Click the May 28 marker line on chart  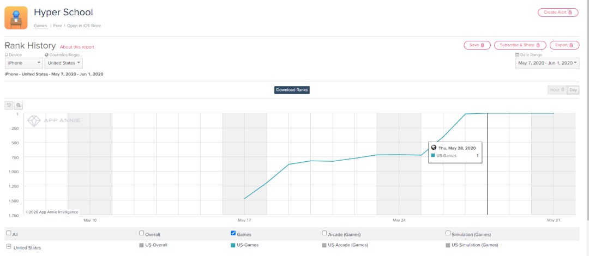pyautogui.click(x=487, y=164)
